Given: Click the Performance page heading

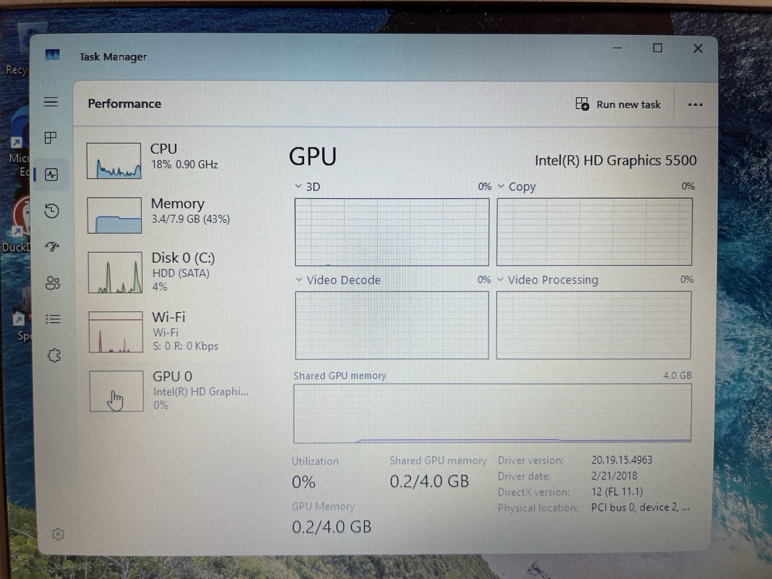Looking at the screenshot, I should (x=124, y=104).
